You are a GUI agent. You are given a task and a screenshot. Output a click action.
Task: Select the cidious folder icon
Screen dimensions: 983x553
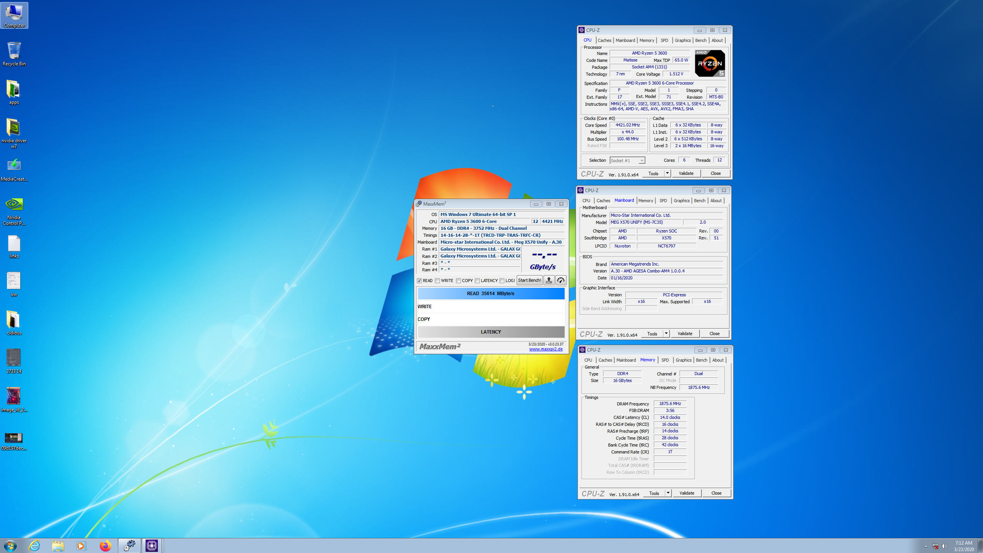tap(14, 323)
